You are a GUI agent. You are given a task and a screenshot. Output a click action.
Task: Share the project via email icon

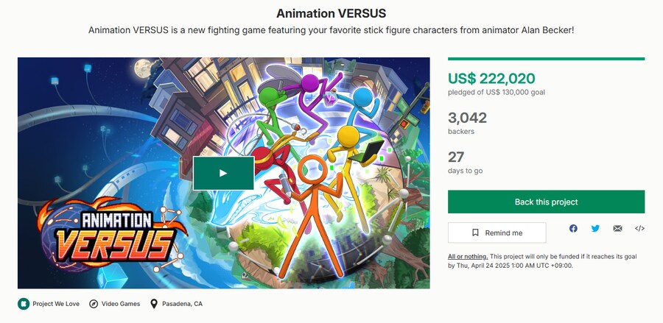click(x=617, y=229)
